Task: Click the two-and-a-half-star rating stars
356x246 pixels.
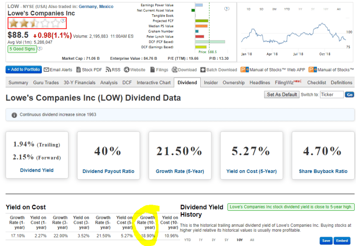Action: [35, 23]
